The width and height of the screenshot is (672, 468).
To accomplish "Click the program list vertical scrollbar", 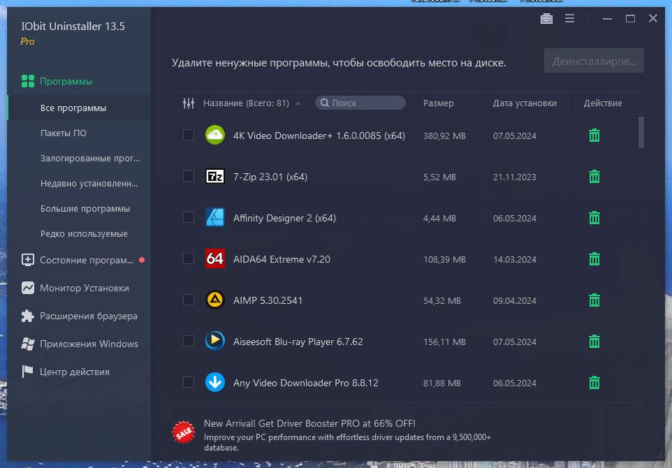I will (x=641, y=133).
